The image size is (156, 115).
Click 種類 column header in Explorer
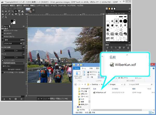point(134,89)
